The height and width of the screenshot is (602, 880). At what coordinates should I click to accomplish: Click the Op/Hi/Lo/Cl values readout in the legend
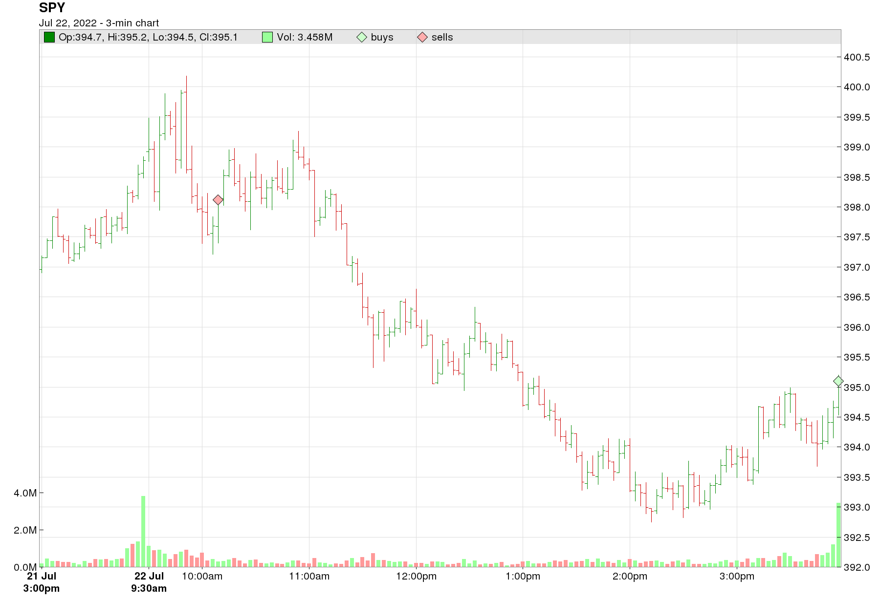(x=148, y=37)
